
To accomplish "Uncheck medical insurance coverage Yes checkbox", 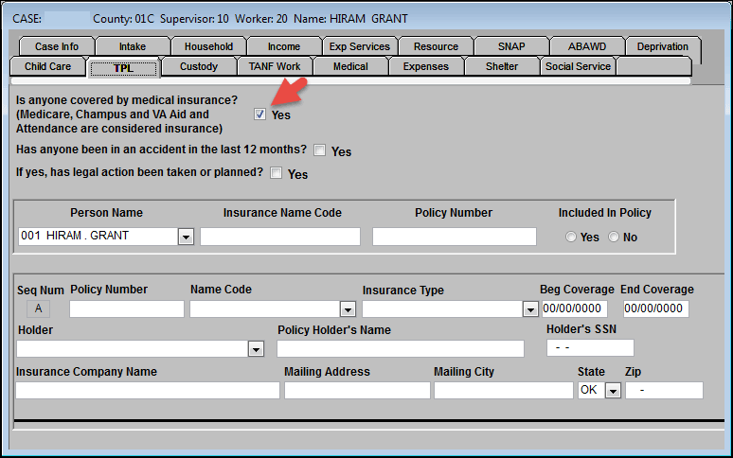I will pyautogui.click(x=259, y=114).
